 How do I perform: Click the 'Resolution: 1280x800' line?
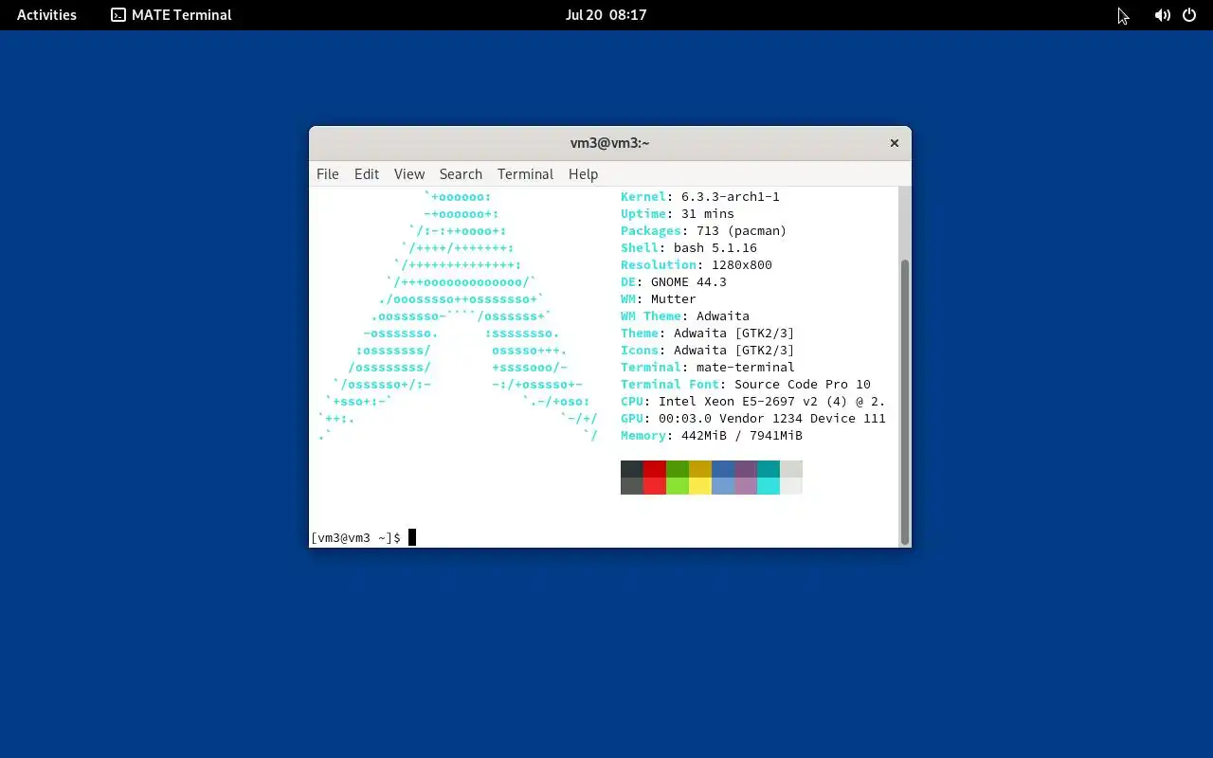pyautogui.click(x=697, y=265)
